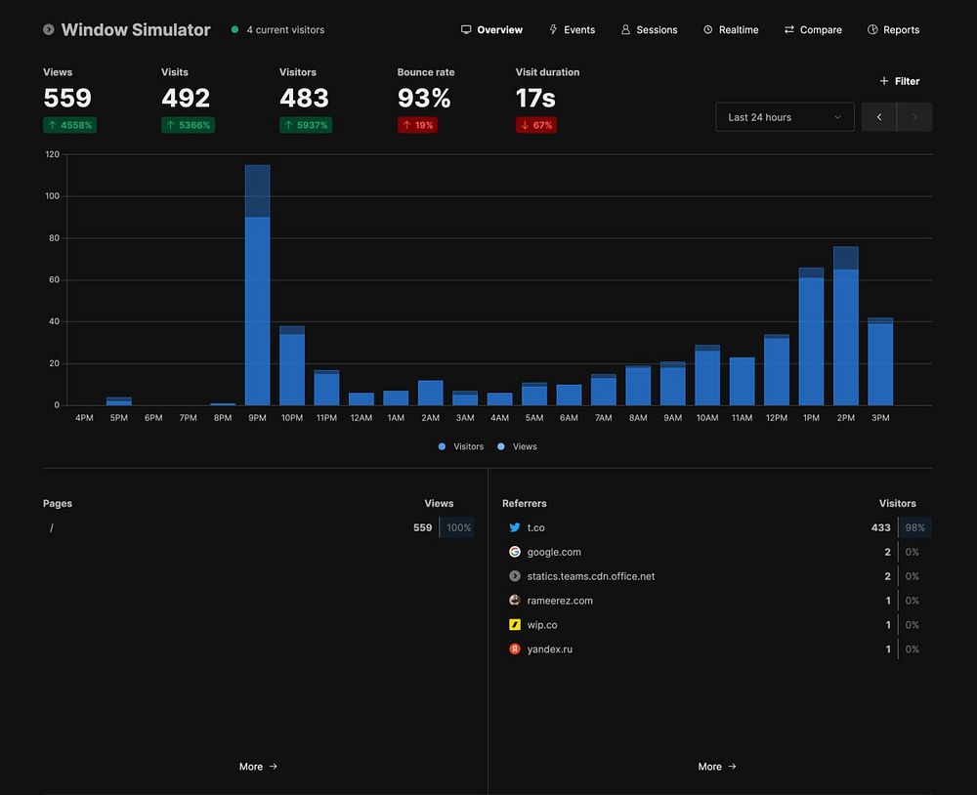Click the Window Simulator site favicon icon
The height and width of the screenshot is (795, 977).
[49, 30]
